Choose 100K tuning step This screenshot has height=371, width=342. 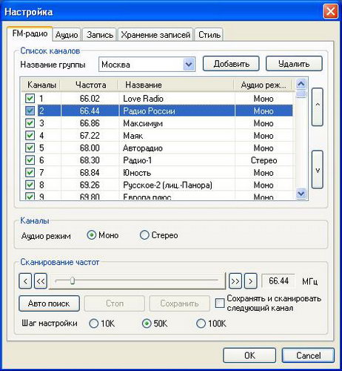click(x=201, y=324)
